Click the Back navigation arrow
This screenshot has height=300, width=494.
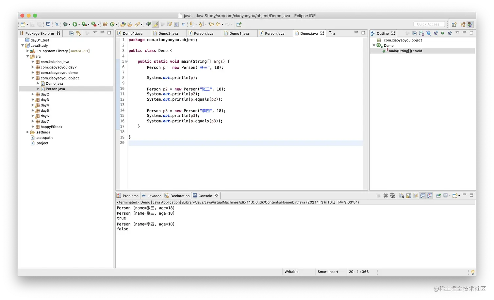(218, 24)
